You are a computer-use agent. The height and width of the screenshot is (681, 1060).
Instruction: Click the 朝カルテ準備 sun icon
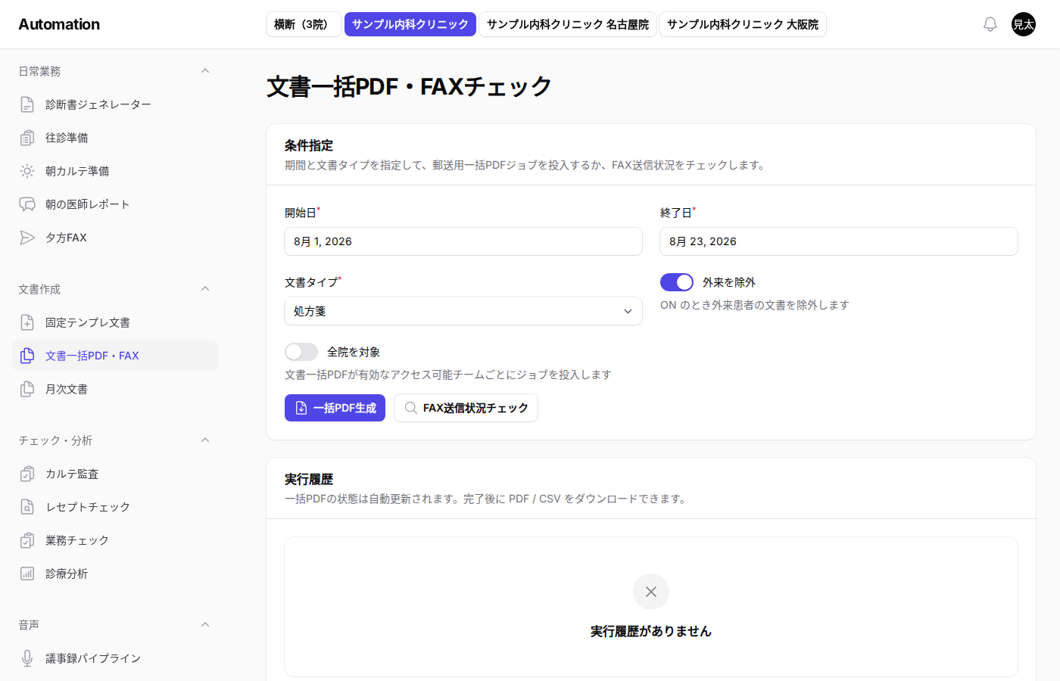27,171
